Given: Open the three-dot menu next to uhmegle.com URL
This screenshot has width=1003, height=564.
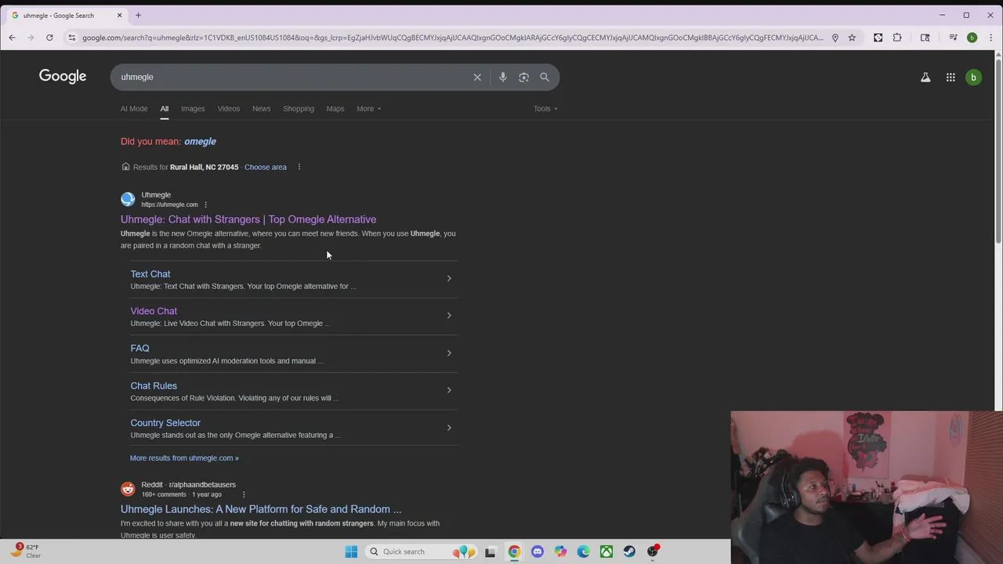Looking at the screenshot, I should [x=205, y=204].
